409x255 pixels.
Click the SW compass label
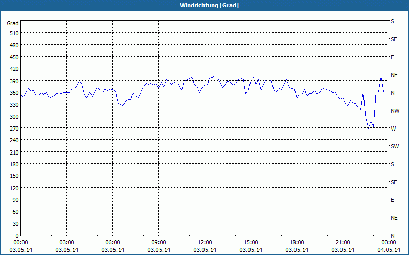click(x=395, y=146)
